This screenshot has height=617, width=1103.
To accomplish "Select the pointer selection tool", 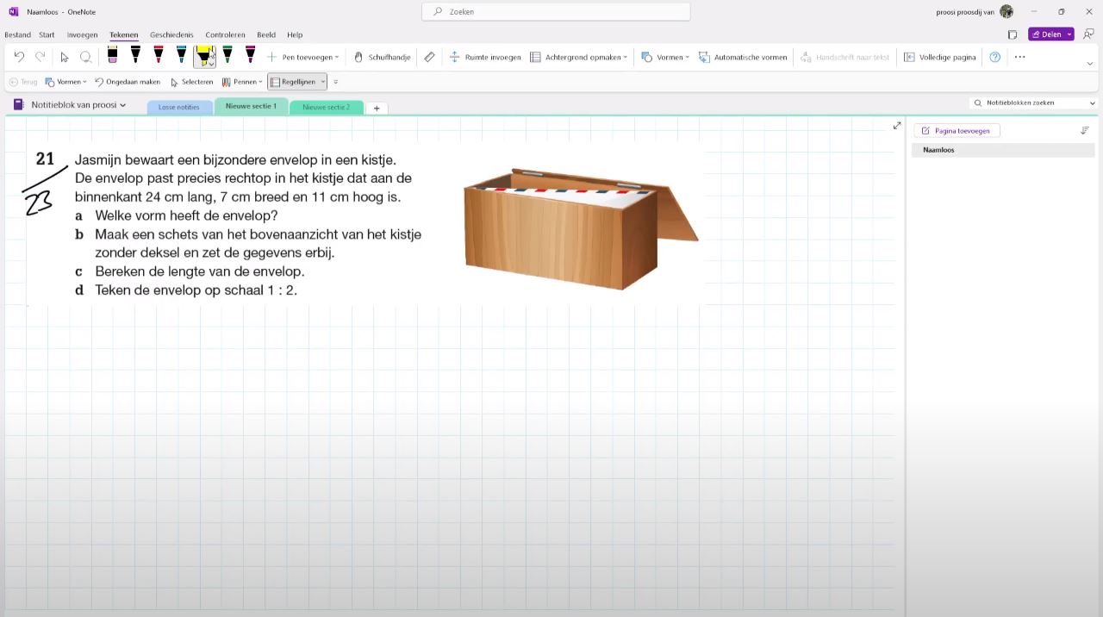I will [65, 57].
